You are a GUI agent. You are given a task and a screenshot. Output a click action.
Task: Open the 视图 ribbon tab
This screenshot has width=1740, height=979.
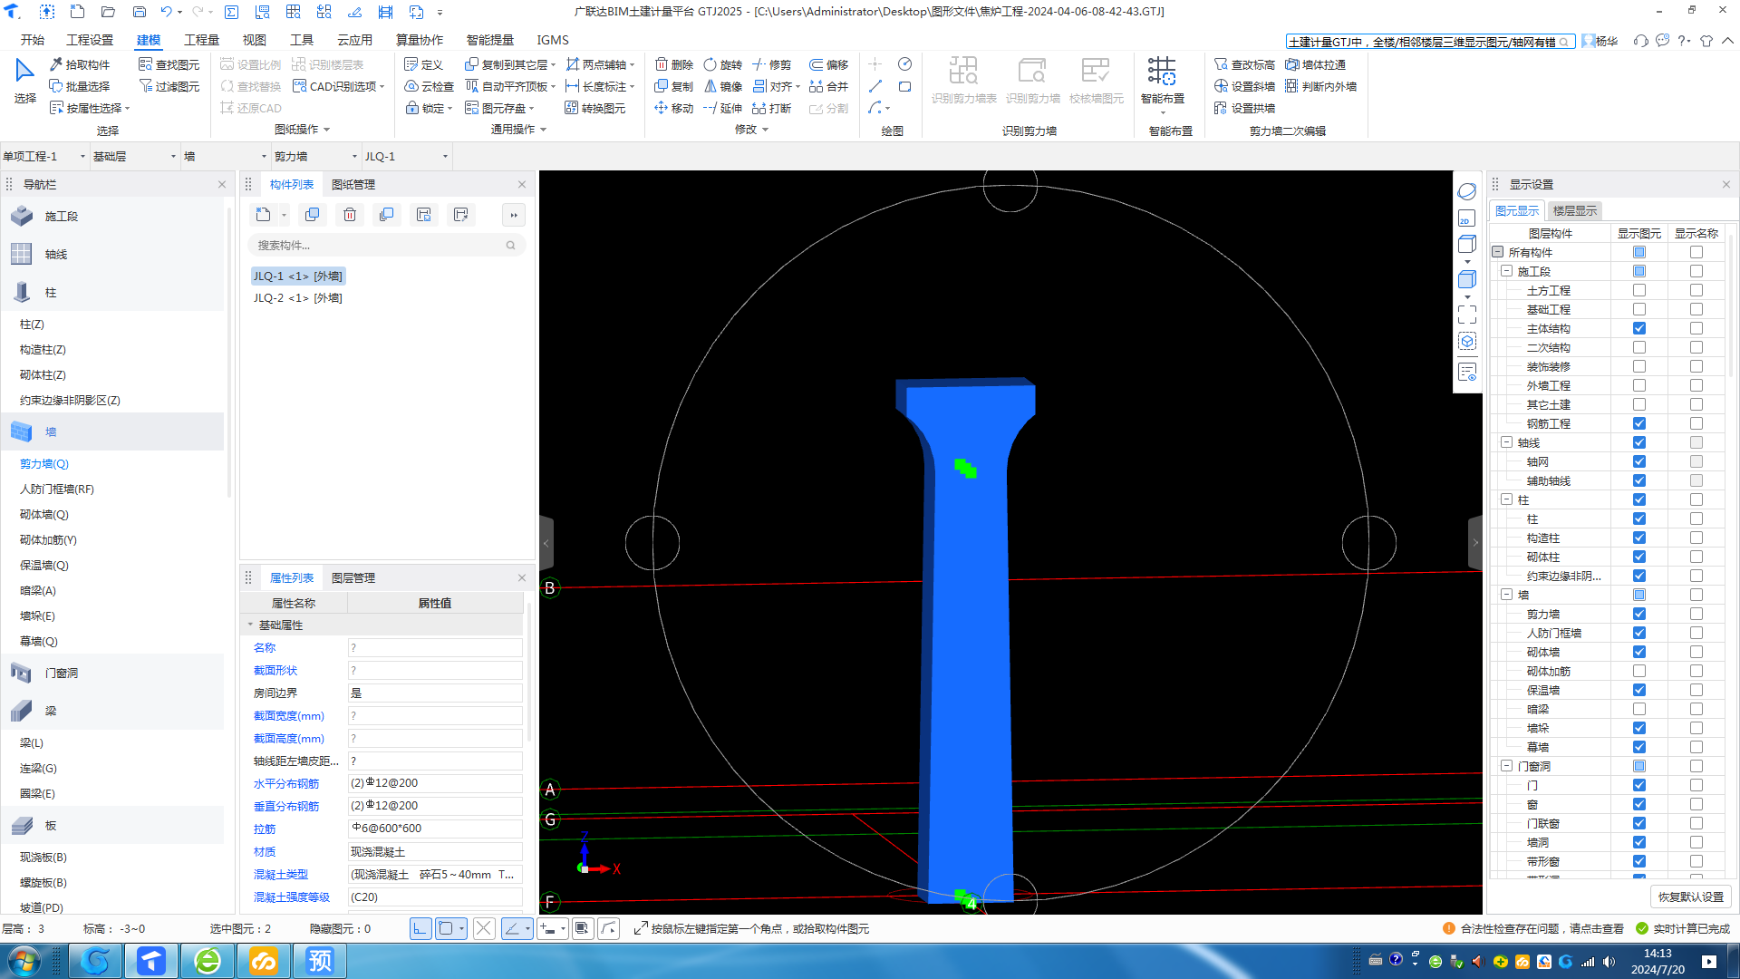(254, 40)
